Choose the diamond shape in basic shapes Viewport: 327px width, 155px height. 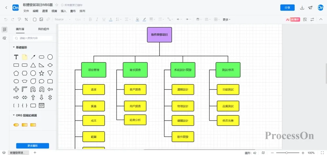pos(50,65)
